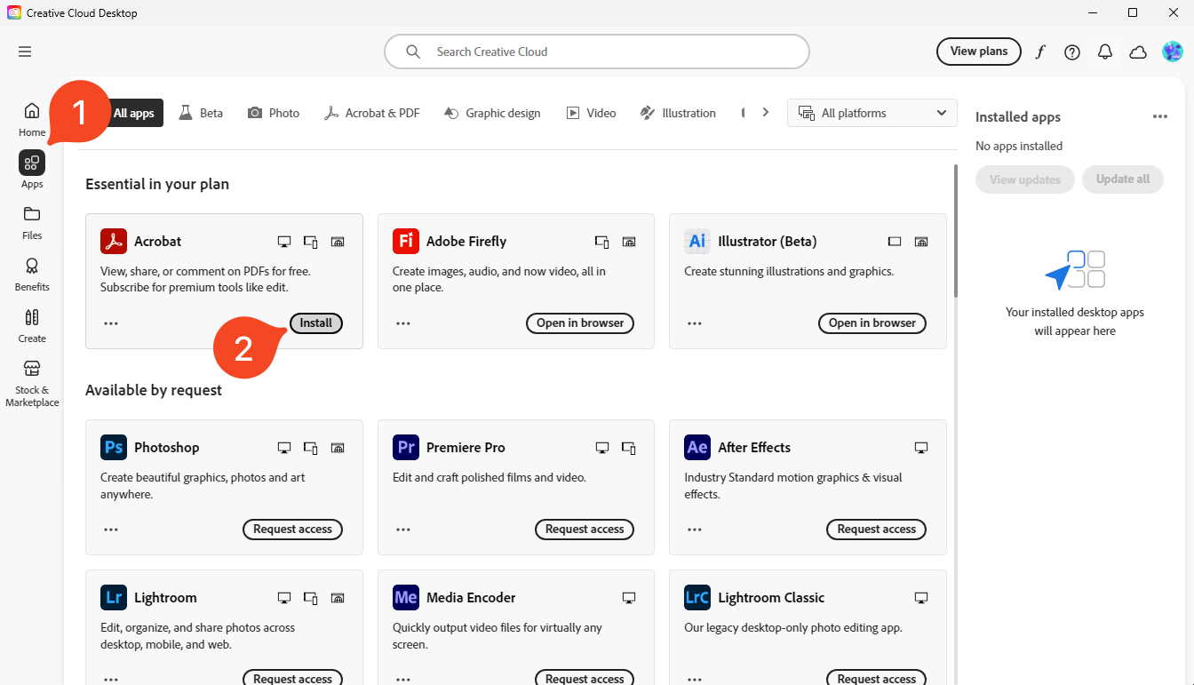1194x685 pixels.
Task: Select Apps in the left sidebar
Action: [32, 171]
